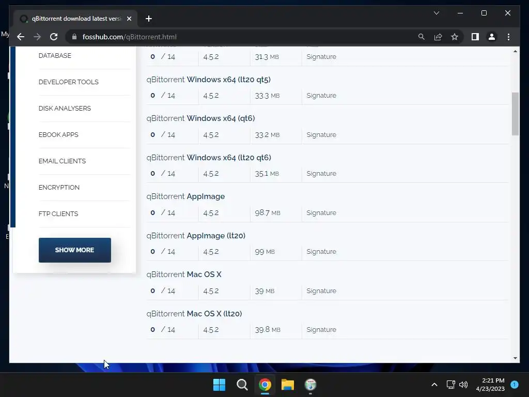Open the installer app taskbar icon

pos(310,385)
